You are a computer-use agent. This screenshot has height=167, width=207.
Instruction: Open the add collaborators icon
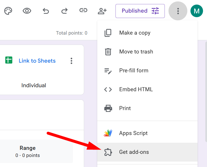(x=102, y=11)
